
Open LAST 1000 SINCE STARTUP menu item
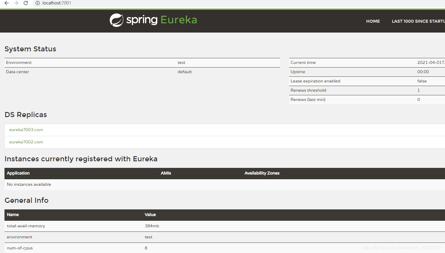click(418, 21)
